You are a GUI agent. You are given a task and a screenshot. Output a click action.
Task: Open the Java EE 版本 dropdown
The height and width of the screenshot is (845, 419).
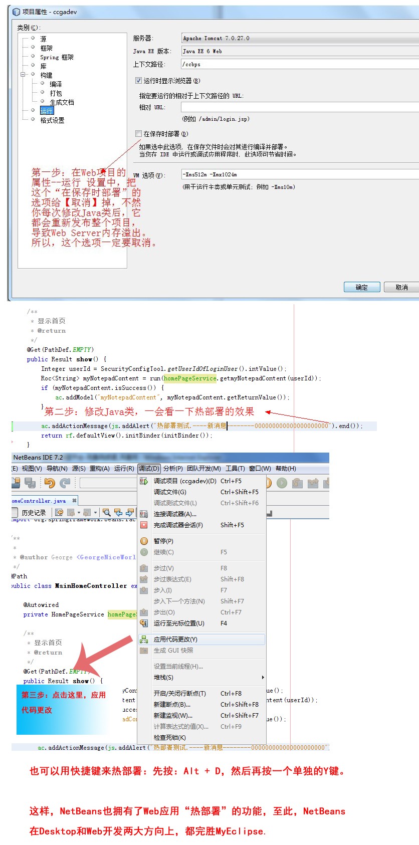(x=300, y=51)
